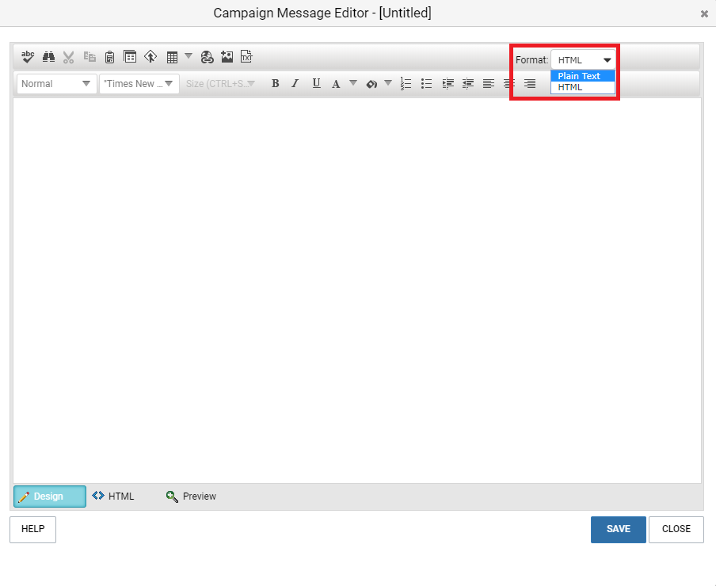Create a numbered list
Image resolution: width=716 pixels, height=586 pixels.
(406, 83)
